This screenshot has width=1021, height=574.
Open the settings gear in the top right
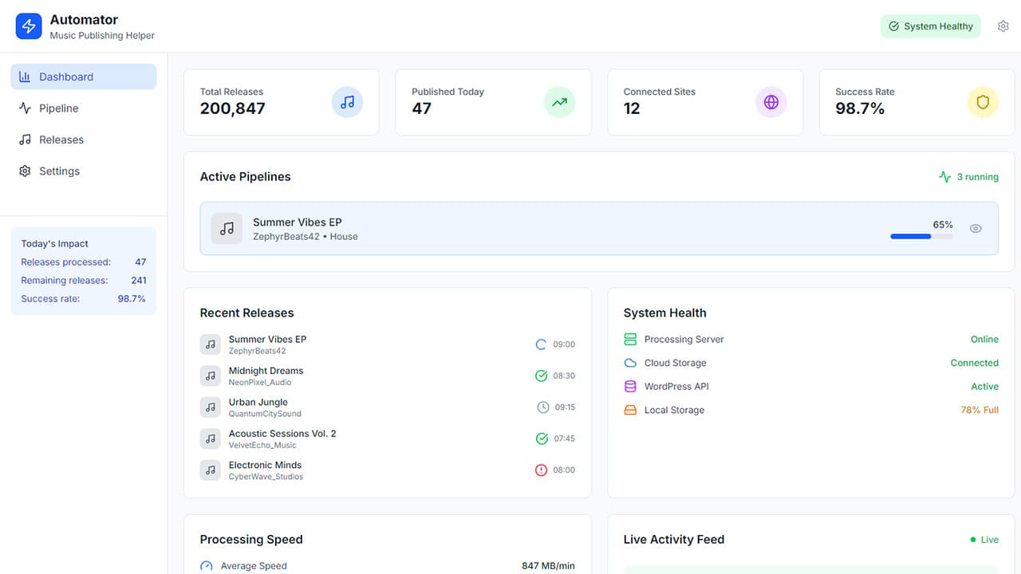pos(1003,26)
